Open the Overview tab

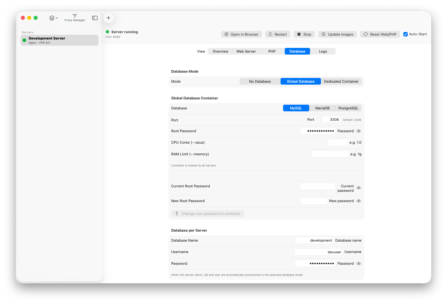click(220, 51)
